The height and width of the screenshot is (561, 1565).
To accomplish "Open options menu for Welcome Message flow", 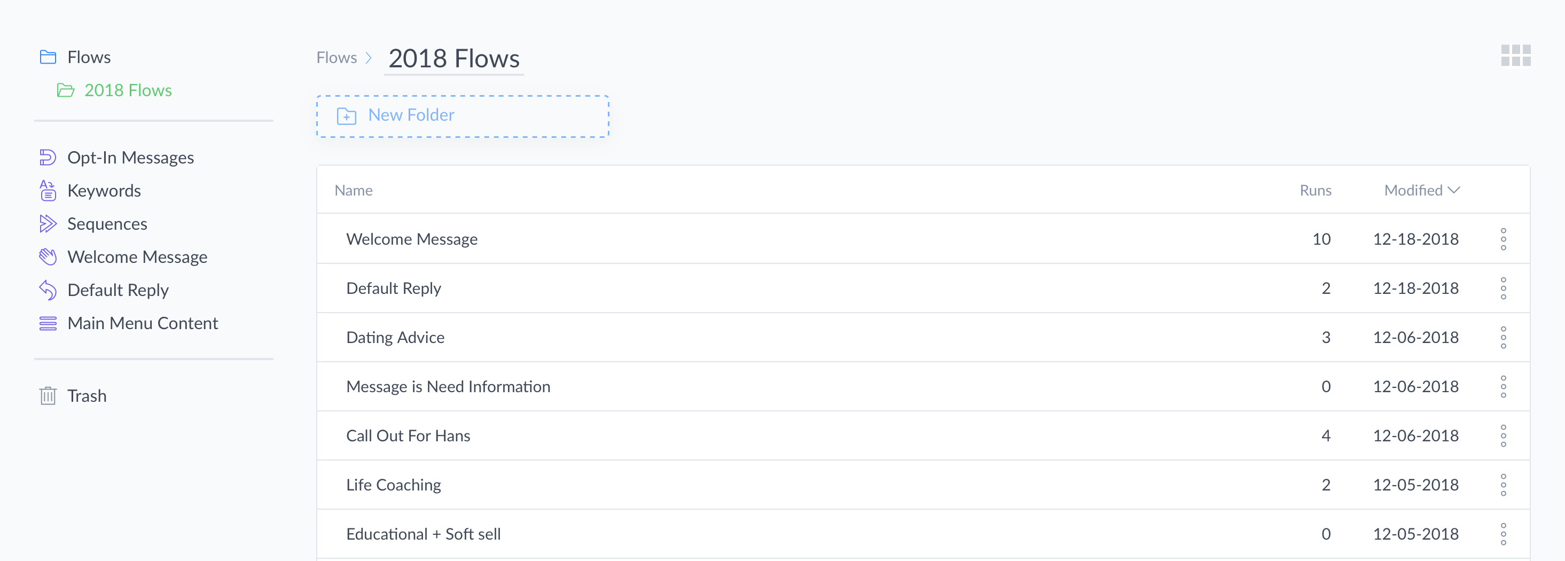I will click(1504, 239).
